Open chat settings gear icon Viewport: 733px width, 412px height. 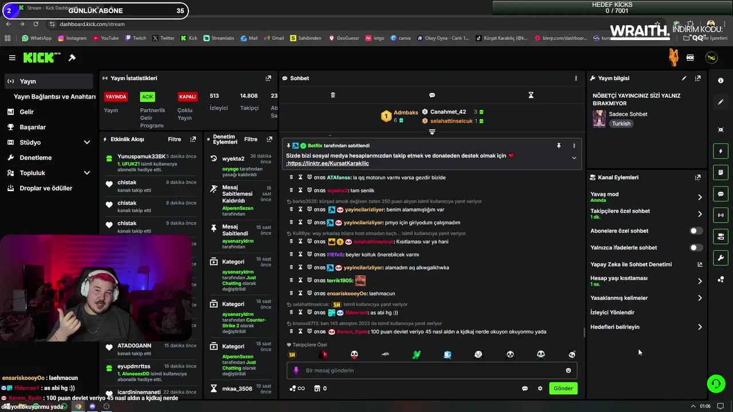(540, 389)
